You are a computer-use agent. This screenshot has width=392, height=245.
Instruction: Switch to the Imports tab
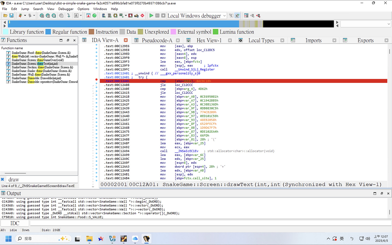click(314, 40)
